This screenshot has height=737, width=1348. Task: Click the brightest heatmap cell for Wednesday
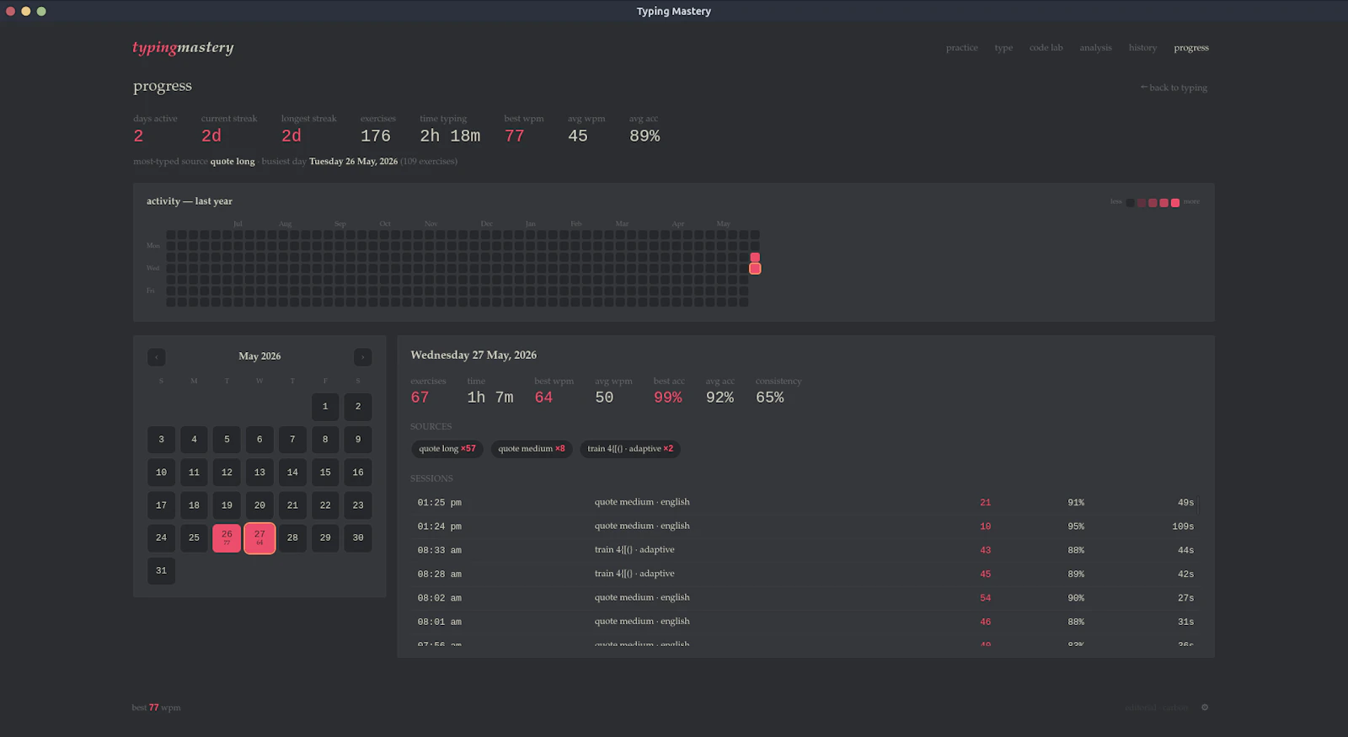(x=755, y=269)
